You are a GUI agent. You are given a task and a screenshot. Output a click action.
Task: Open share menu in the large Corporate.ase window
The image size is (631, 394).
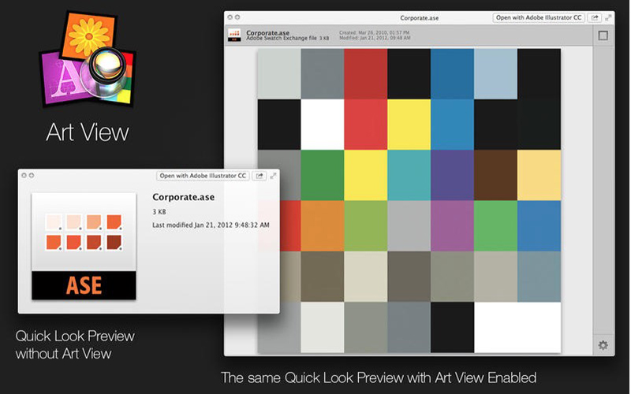pos(595,17)
